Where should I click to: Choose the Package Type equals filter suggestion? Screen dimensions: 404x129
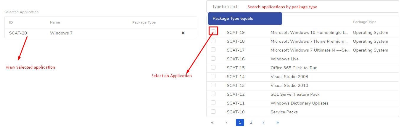tap(245, 19)
